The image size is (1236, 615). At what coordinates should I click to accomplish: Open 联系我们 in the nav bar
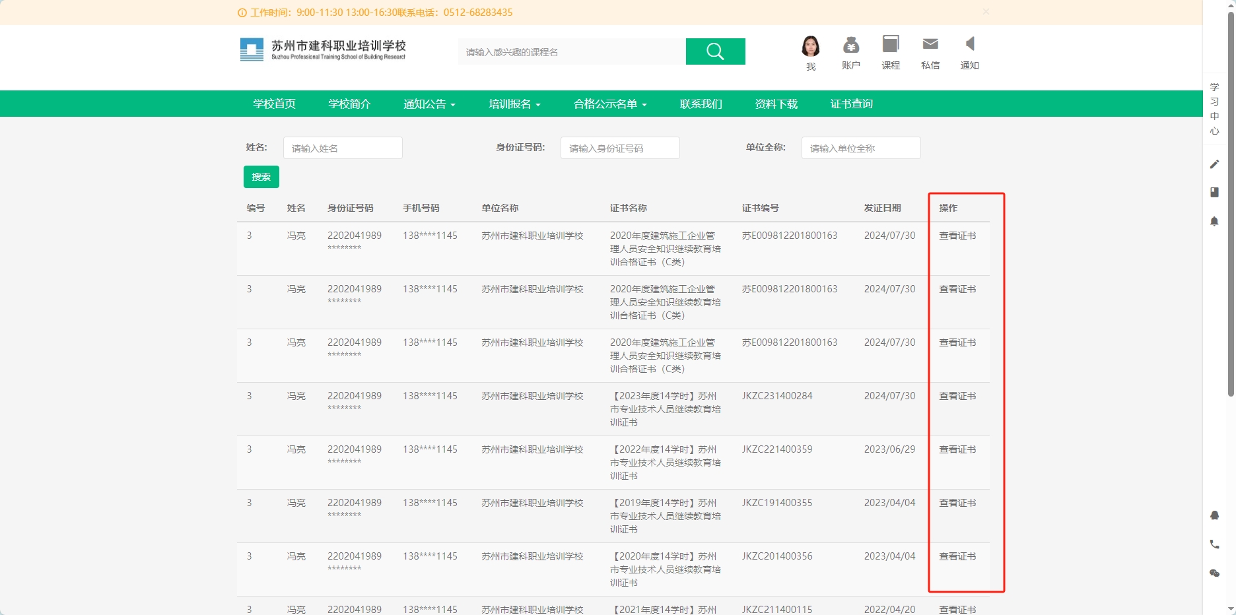coord(701,104)
